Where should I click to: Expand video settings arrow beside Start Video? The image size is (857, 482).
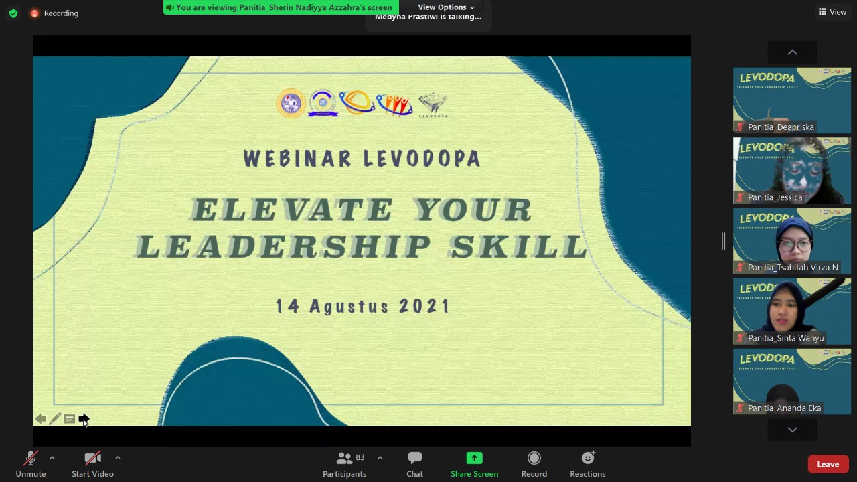coord(118,458)
